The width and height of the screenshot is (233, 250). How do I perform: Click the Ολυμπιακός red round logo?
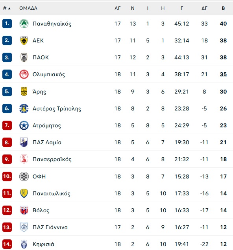tap(24, 74)
